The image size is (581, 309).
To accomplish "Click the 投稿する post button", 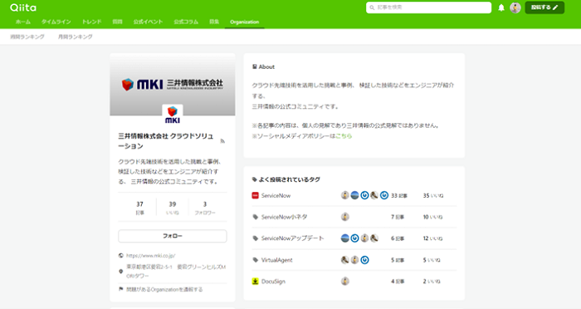I will (x=544, y=7).
